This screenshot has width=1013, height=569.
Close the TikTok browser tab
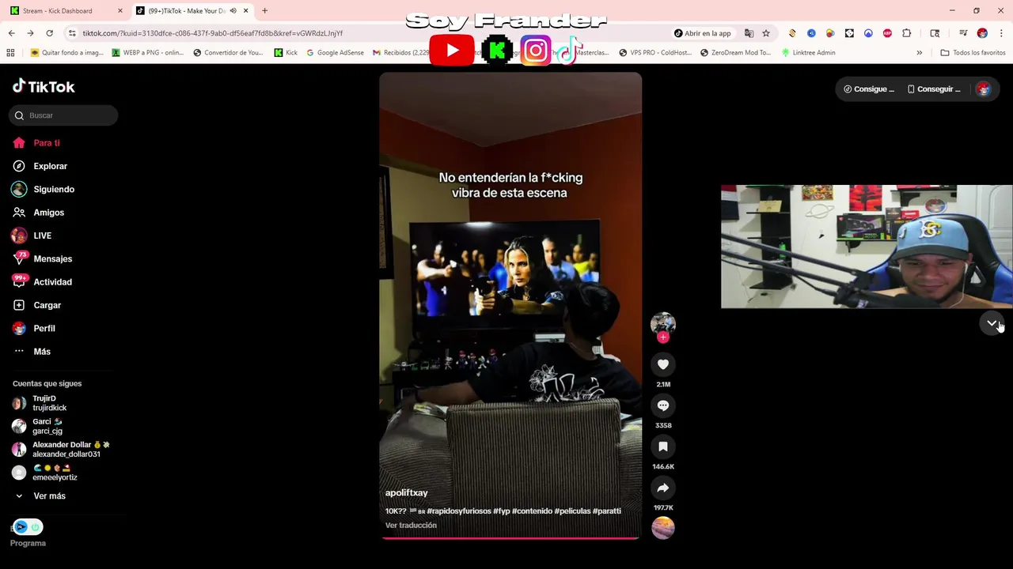(x=246, y=11)
